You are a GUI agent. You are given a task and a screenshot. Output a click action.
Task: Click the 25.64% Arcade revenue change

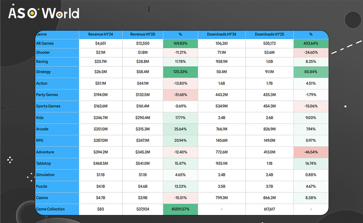point(180,129)
